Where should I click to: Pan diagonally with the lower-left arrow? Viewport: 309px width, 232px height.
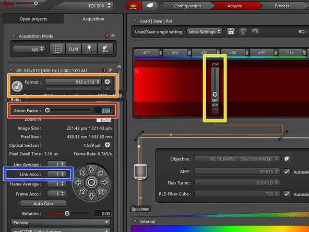82,192
